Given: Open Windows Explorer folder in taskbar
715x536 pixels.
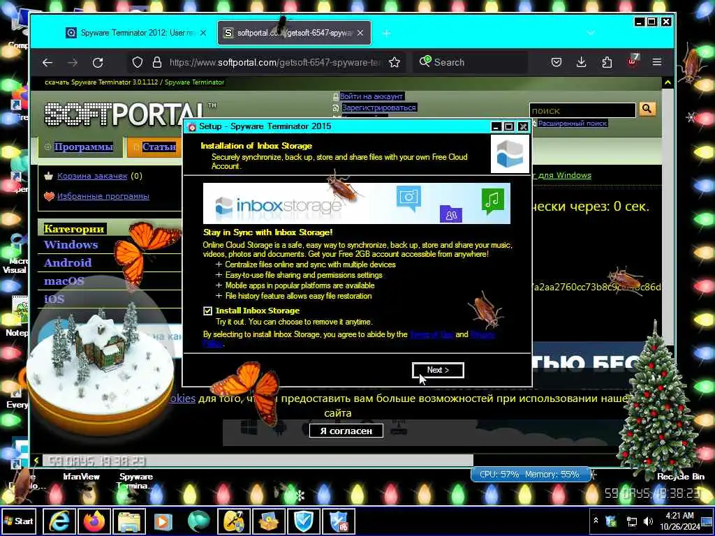Looking at the screenshot, I should coord(129,521).
